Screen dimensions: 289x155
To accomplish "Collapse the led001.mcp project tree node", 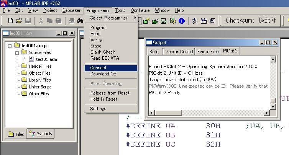I will [x=10, y=46].
